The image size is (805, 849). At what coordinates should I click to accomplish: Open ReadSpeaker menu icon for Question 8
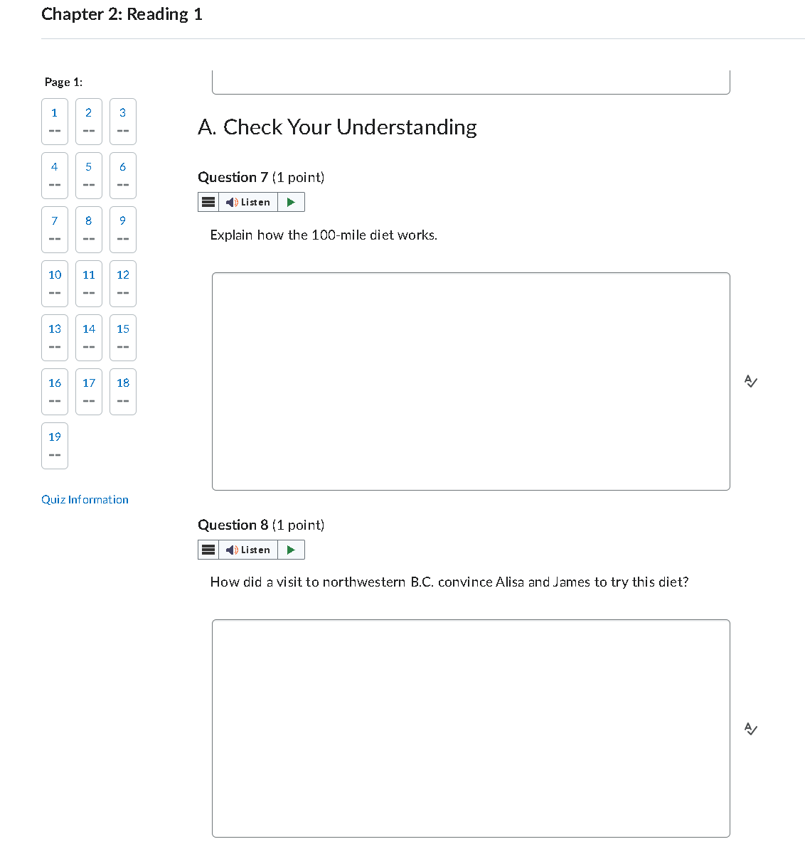click(208, 550)
